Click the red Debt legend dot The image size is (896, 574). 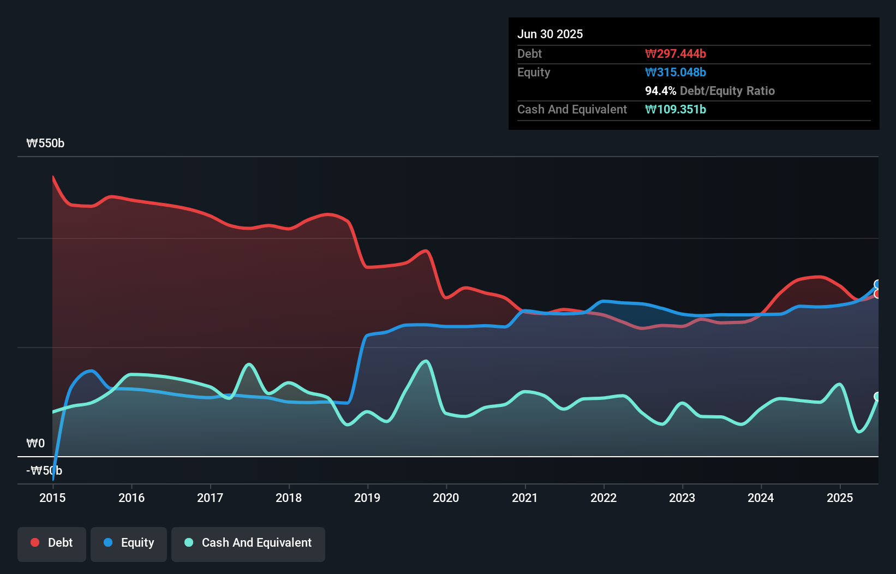point(34,542)
